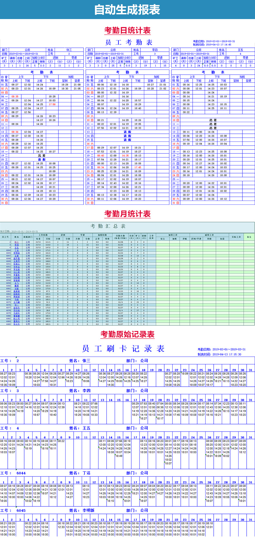255x541 pixels.
Task: Click the red heading 考勤月统计表
Action: 127,213
